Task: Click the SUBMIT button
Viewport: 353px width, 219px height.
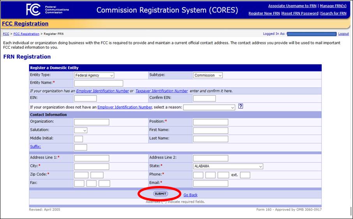Action: (x=161, y=194)
